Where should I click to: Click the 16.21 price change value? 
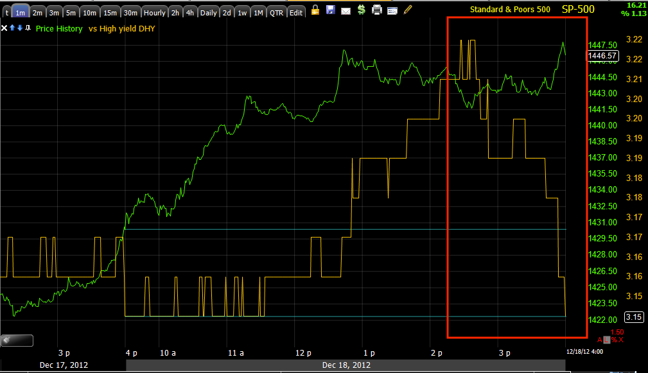[x=637, y=5]
